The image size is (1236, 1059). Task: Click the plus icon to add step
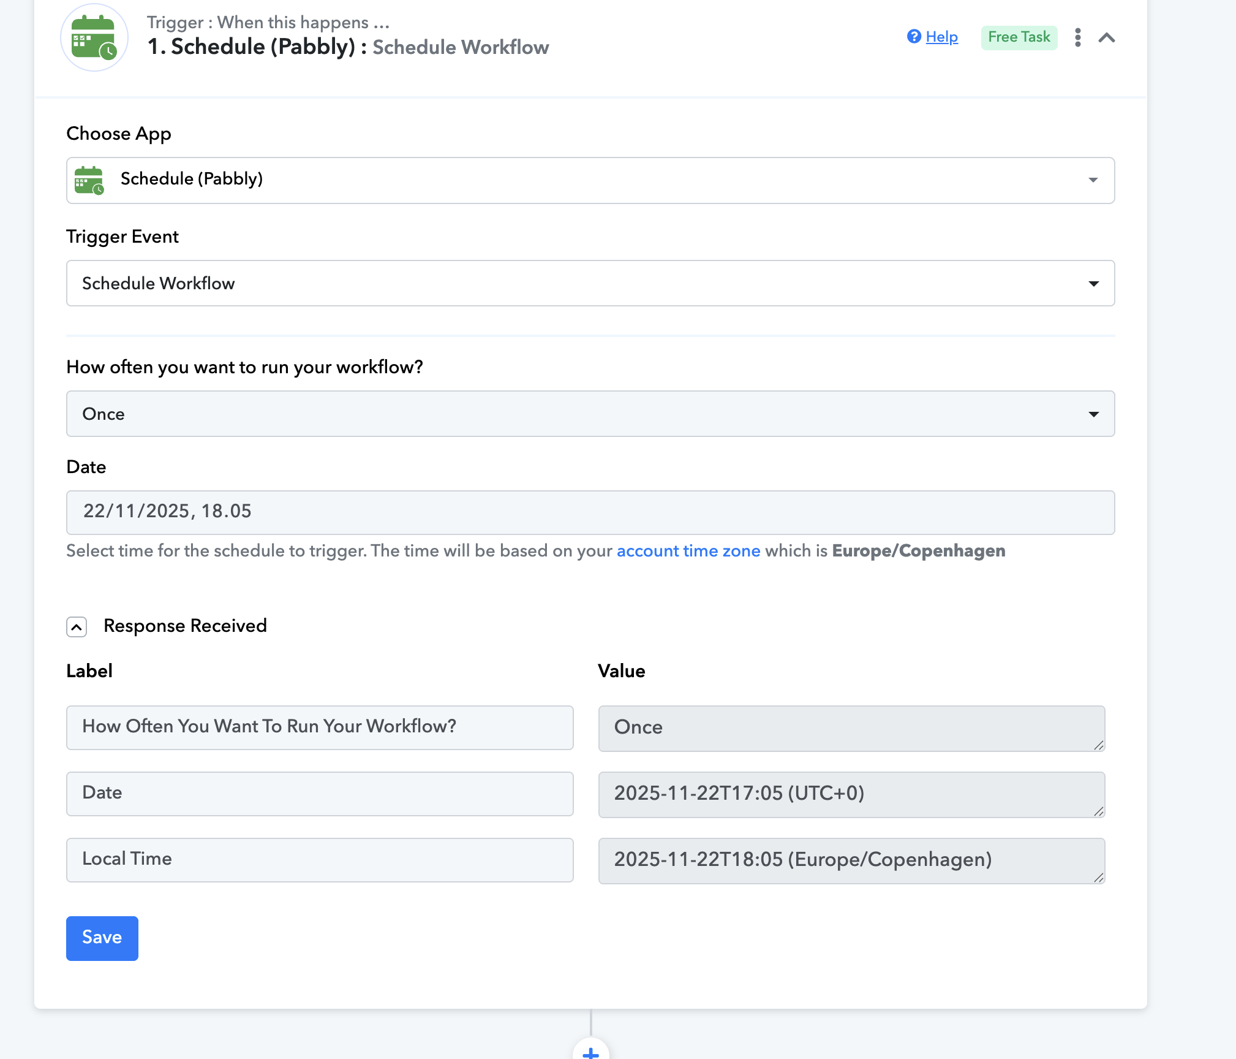point(590,1052)
